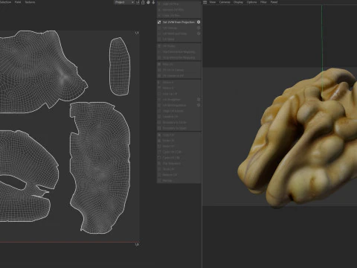Open the Project mode dropdown
Image resolution: width=357 pixels, height=268 pixels.
pos(124,2)
